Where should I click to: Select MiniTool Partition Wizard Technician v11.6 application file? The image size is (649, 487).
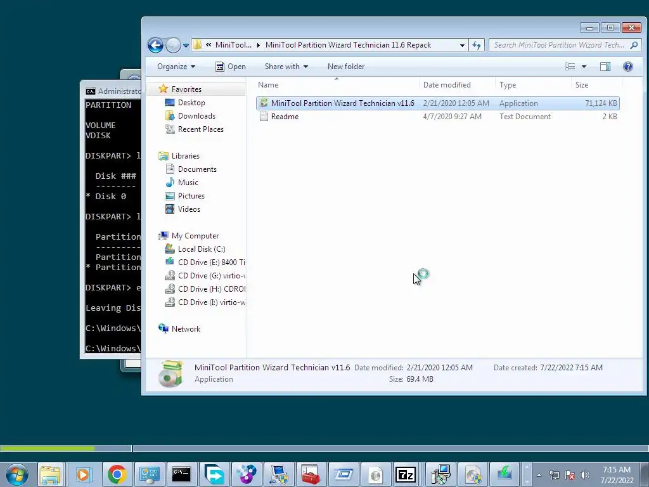[437, 103]
